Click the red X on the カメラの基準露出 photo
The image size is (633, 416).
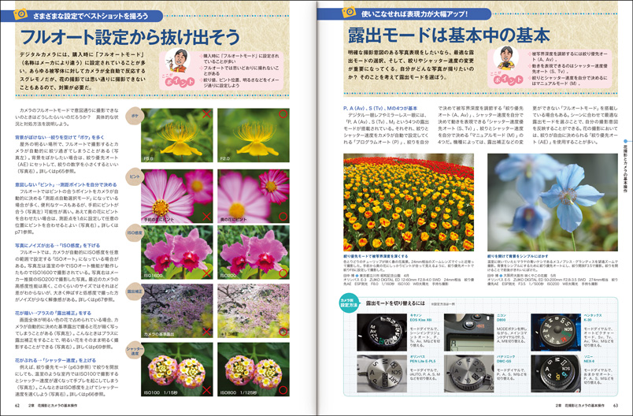click(x=206, y=332)
